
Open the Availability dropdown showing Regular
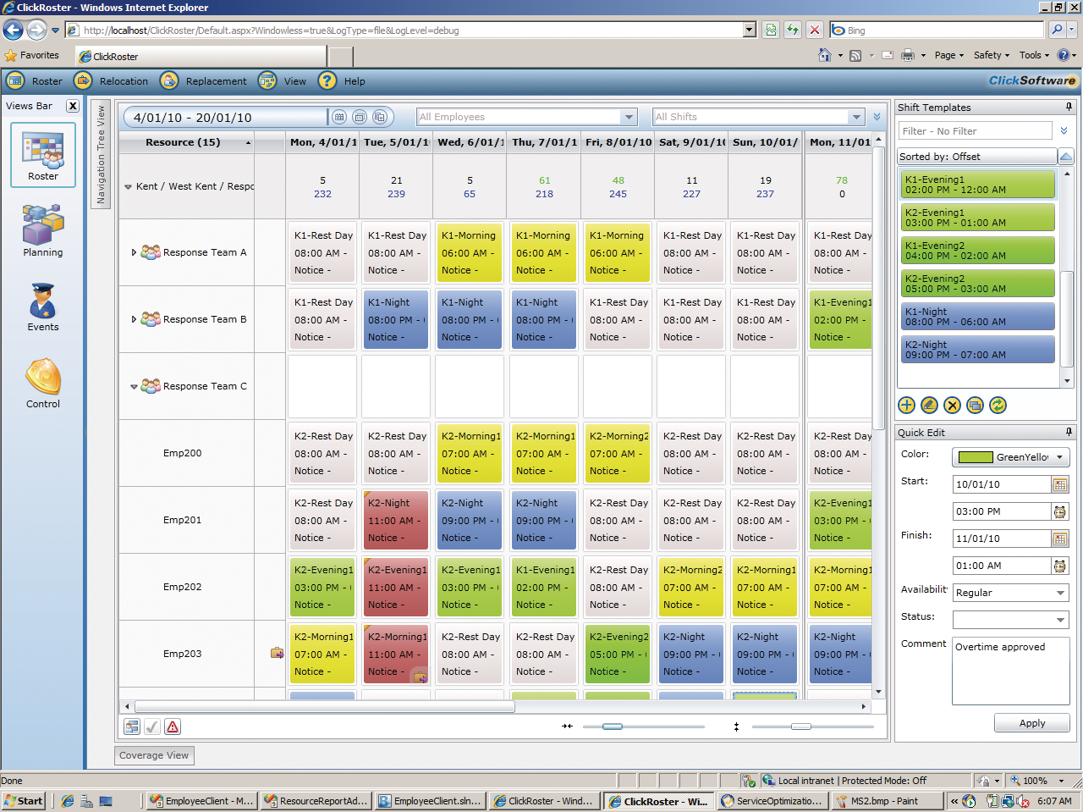[1060, 593]
